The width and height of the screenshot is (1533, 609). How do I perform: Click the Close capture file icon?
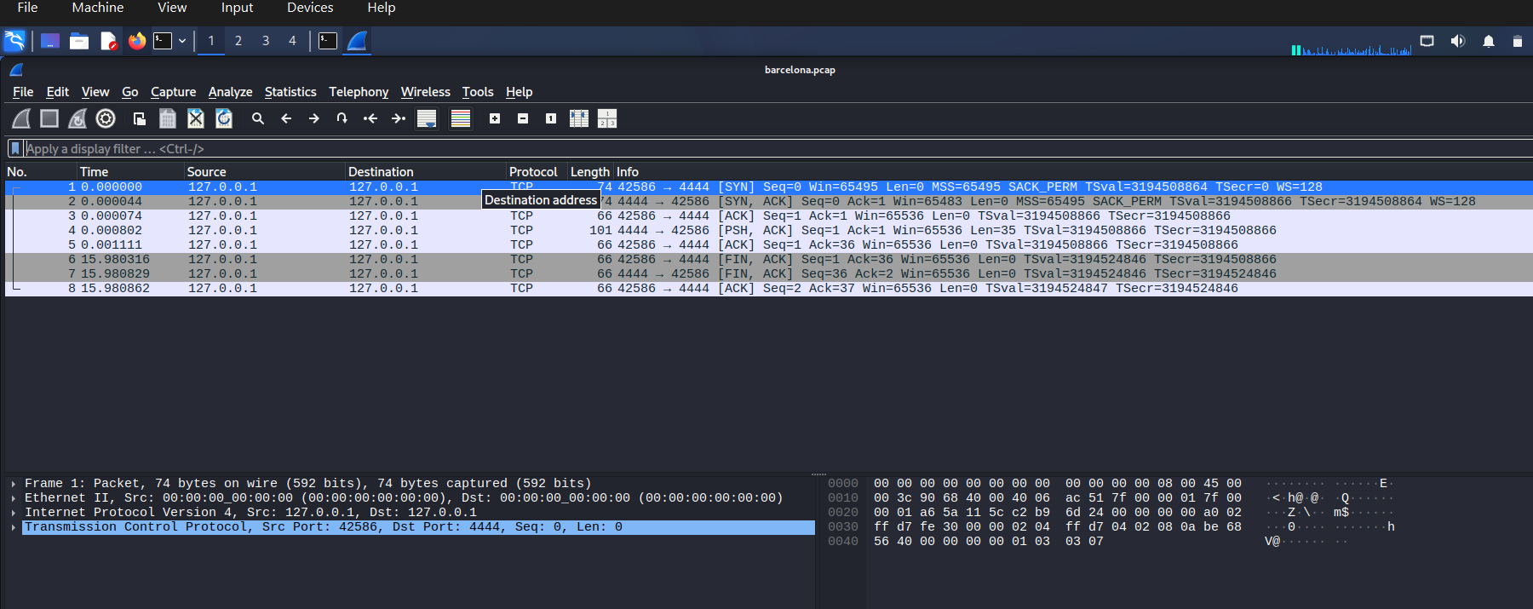coord(196,118)
